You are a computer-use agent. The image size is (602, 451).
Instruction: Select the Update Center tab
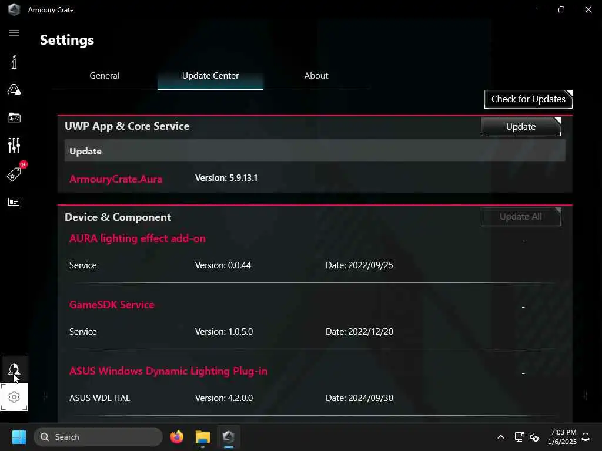pos(210,76)
